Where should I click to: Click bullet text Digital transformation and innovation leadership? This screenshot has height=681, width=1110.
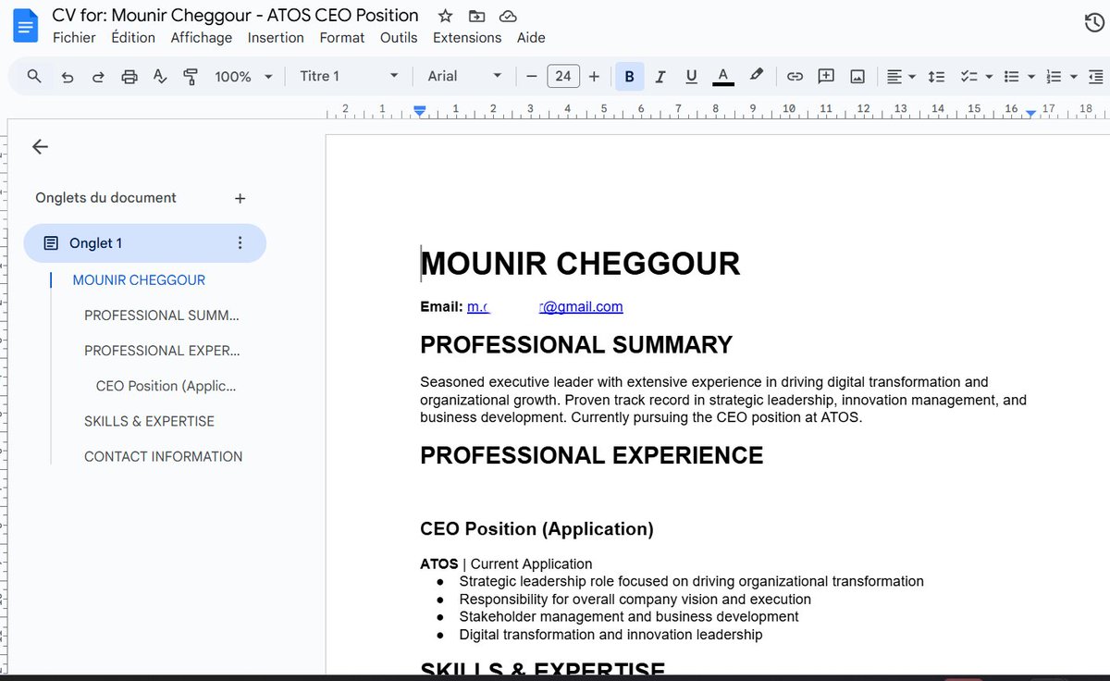pyautogui.click(x=610, y=635)
